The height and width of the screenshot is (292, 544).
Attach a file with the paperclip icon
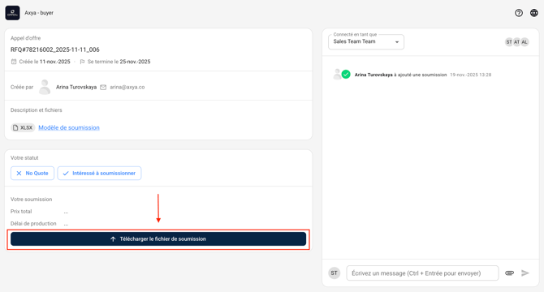tap(509, 273)
